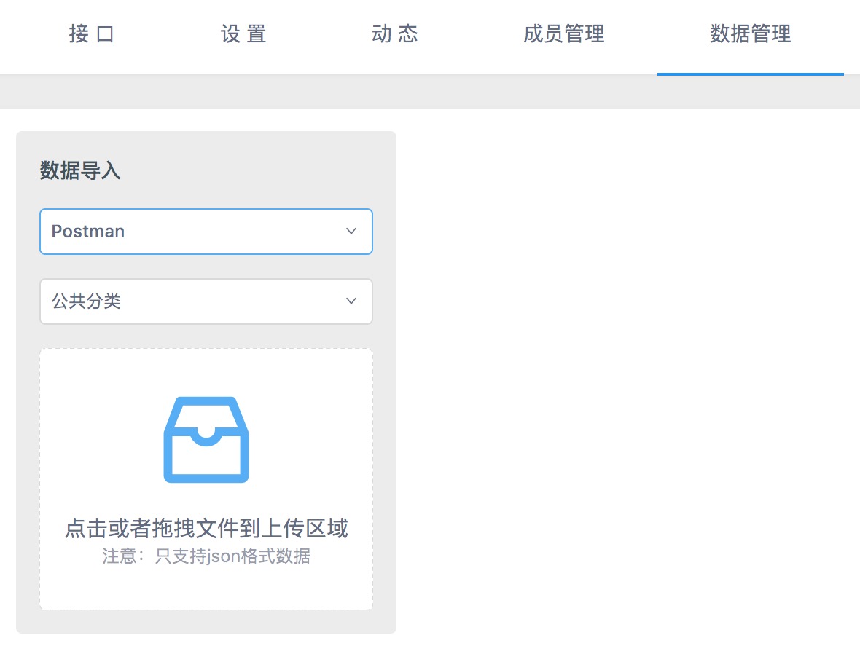Switch to the 成员管理 tab
The width and height of the screenshot is (860, 670).
coord(564,34)
